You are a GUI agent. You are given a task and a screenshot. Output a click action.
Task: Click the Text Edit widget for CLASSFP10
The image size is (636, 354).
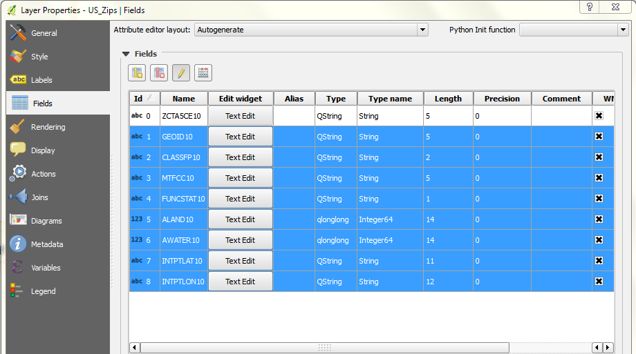click(x=240, y=157)
